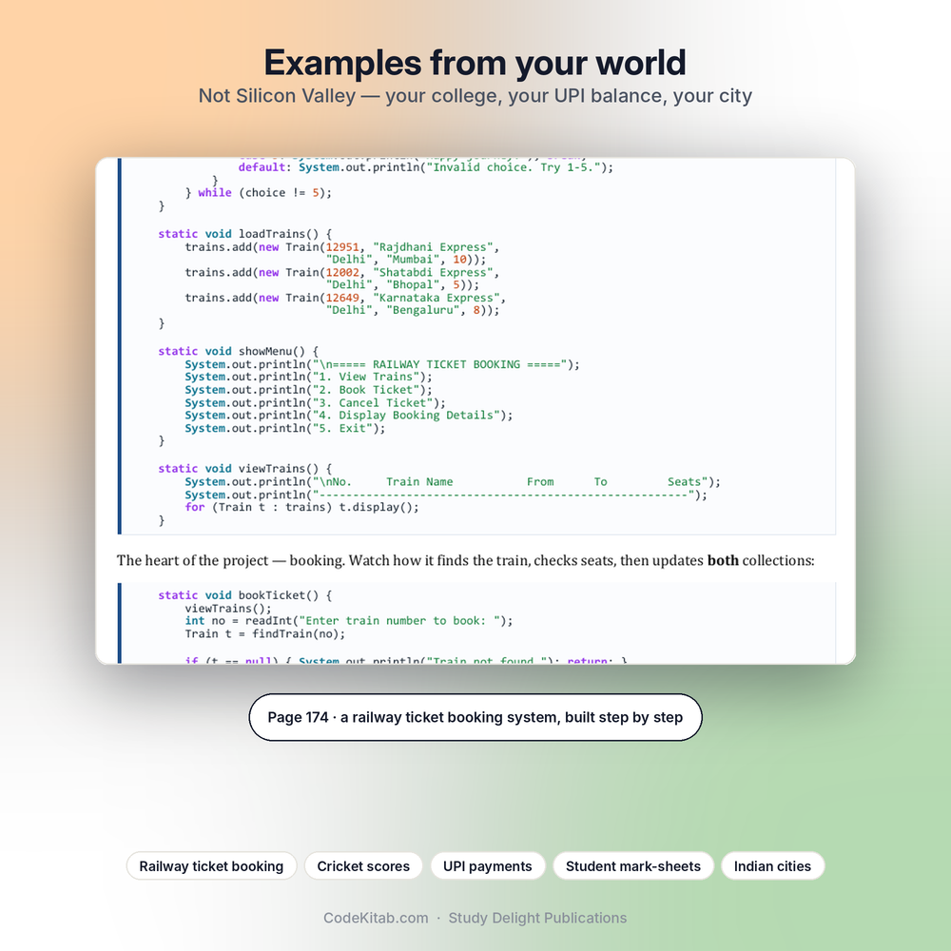Open the Student mark-sheets tag
Screen dimensions: 951x951
tap(633, 866)
